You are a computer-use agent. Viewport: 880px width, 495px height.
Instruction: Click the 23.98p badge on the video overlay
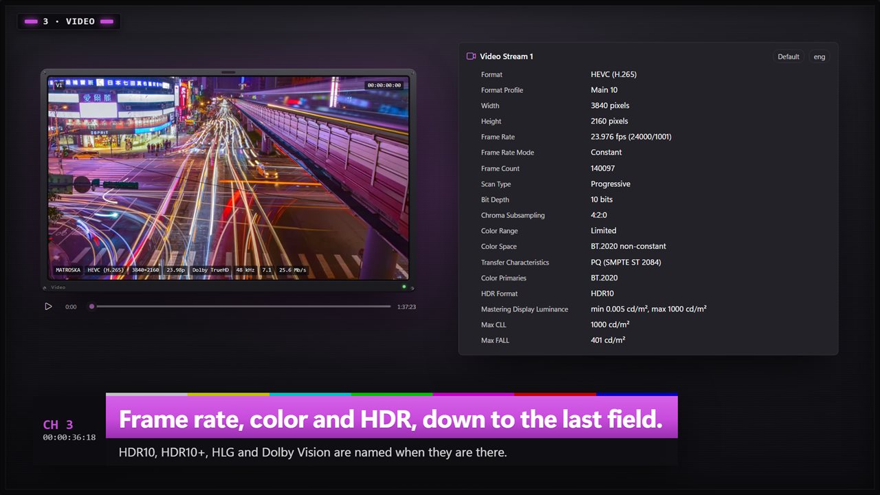(x=175, y=270)
